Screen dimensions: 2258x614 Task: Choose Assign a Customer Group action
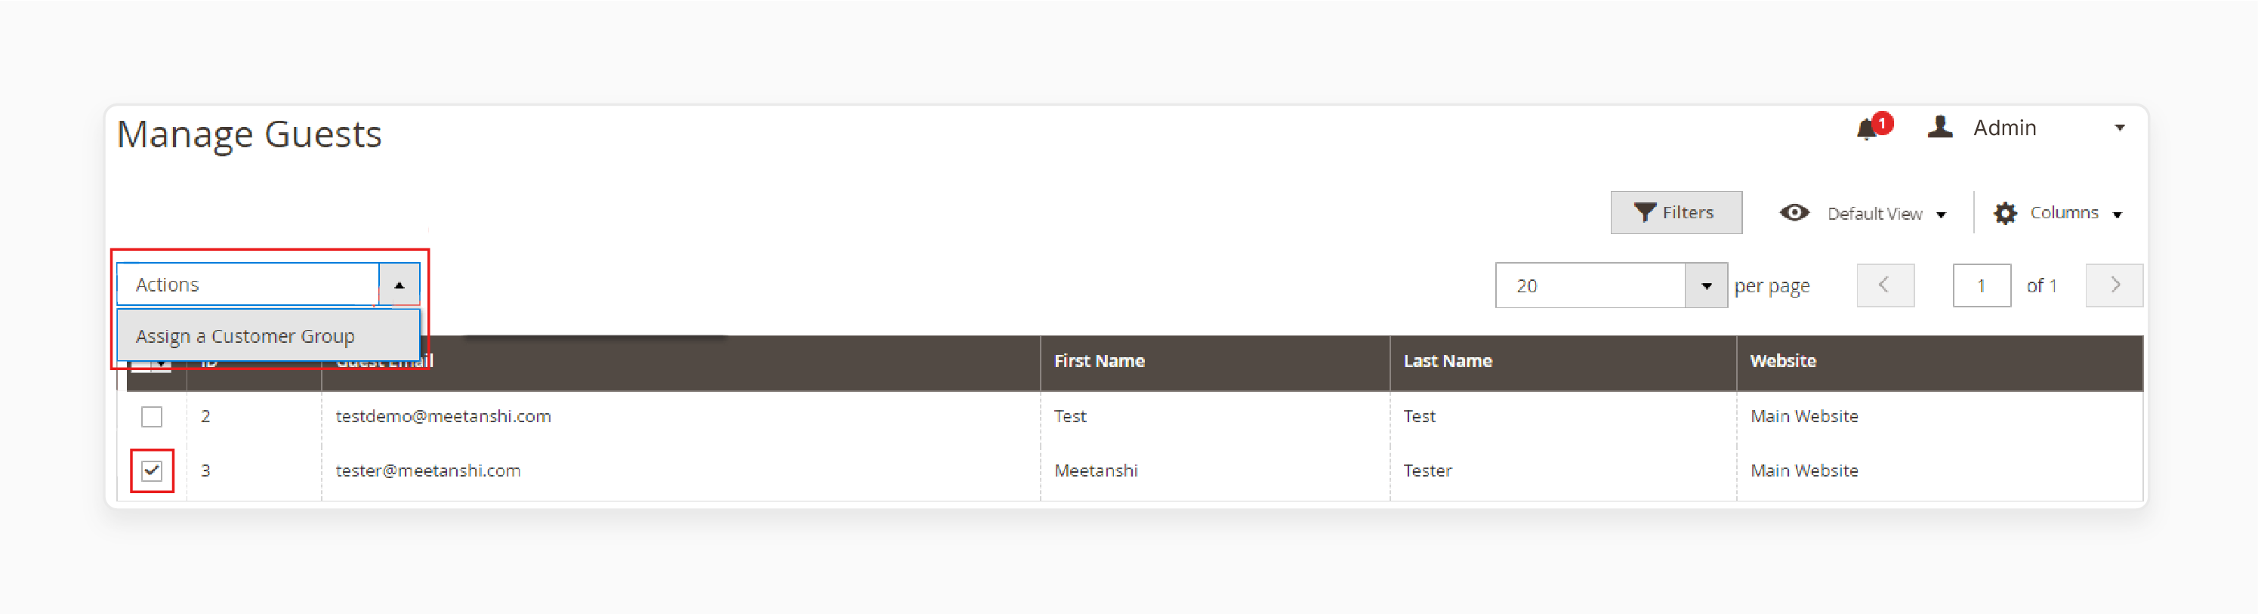pos(268,336)
